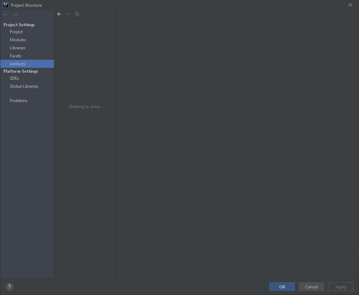Click the 'Nothing to show' placeholder text
The width and height of the screenshot is (359, 295).
(84, 107)
